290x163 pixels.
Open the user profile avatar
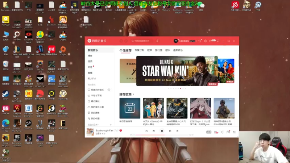click(176, 41)
